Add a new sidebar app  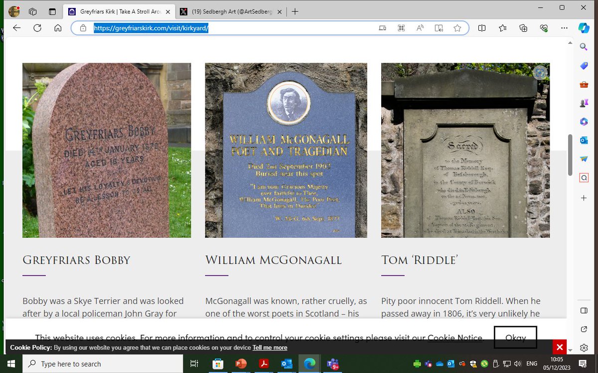(584, 198)
